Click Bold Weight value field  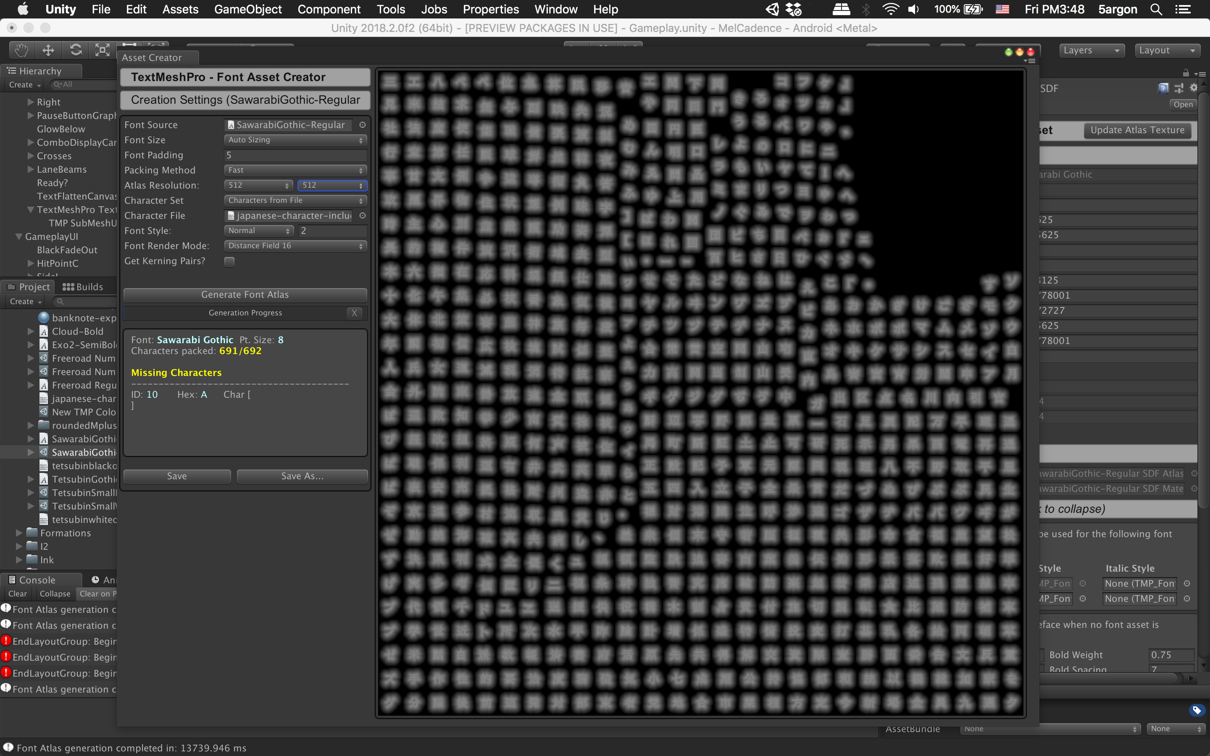coord(1171,655)
